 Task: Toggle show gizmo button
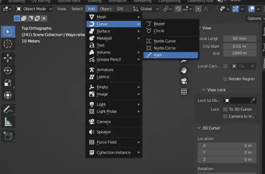click(235, 9)
